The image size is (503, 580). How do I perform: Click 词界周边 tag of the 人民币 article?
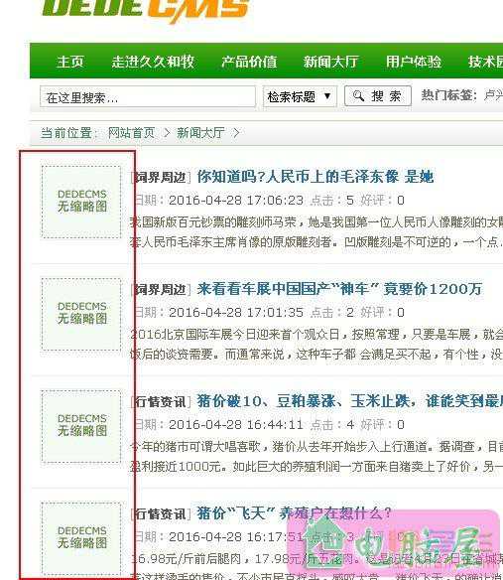point(161,177)
